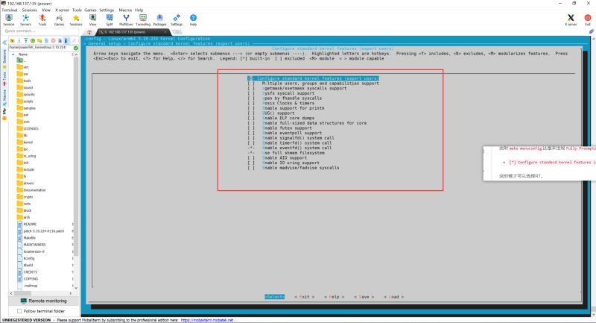596x323 pixels.
Task: Go to the home tab icon
Action: coord(89,32)
